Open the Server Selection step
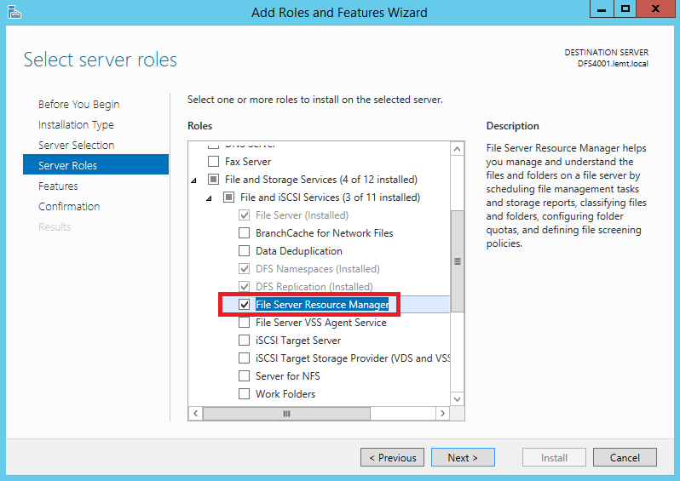 pos(77,146)
